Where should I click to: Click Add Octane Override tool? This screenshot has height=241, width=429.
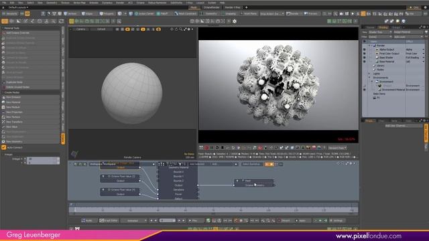[x=31, y=33]
